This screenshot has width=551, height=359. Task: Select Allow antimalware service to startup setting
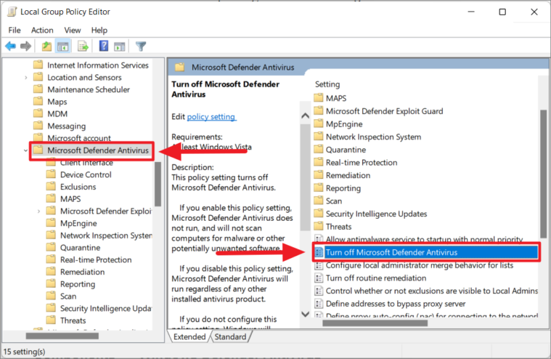[424, 239]
